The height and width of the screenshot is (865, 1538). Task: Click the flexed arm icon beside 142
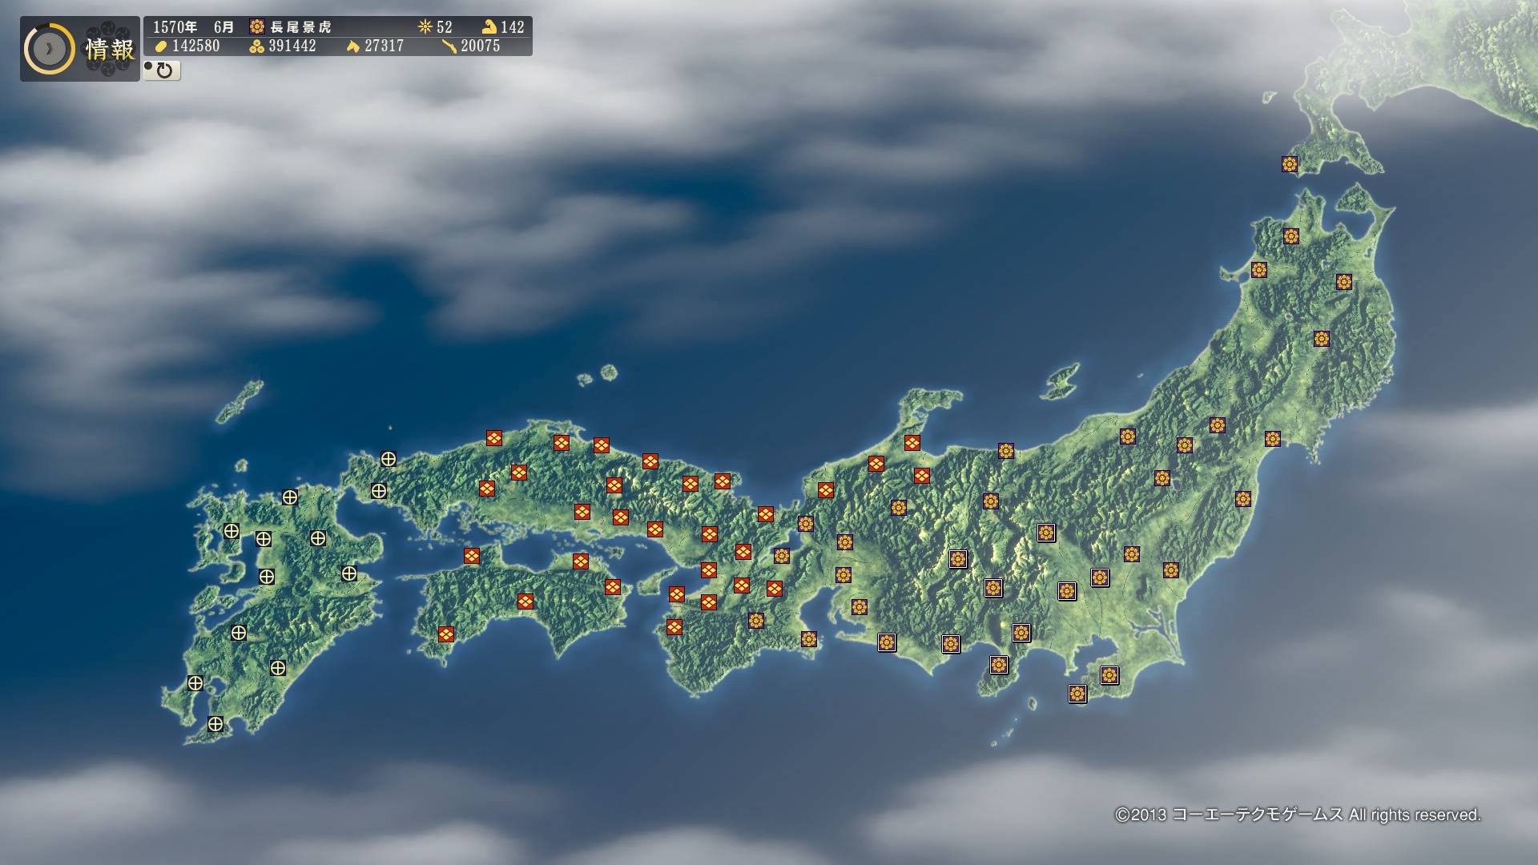[x=489, y=26]
